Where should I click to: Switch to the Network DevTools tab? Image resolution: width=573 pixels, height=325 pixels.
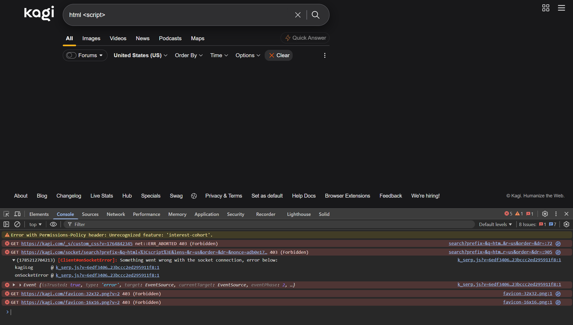point(116,214)
